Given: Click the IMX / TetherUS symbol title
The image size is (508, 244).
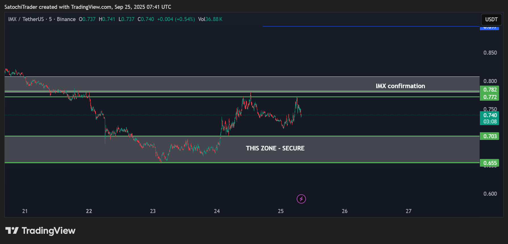Looking at the screenshot, I should 26,19.
